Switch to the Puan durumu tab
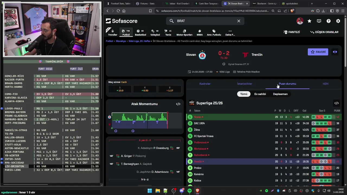 click(287, 84)
